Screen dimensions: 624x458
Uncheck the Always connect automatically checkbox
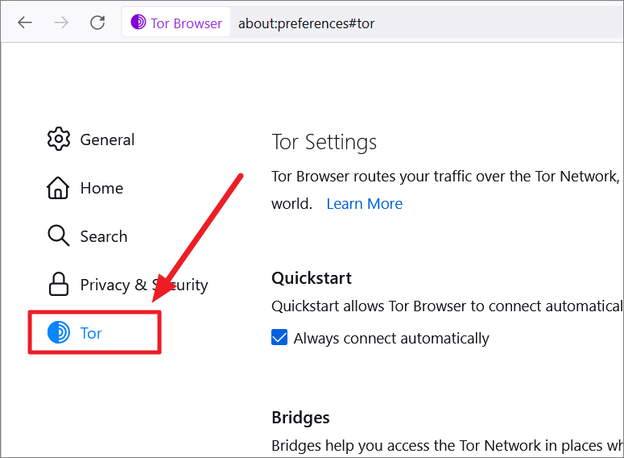[279, 337]
